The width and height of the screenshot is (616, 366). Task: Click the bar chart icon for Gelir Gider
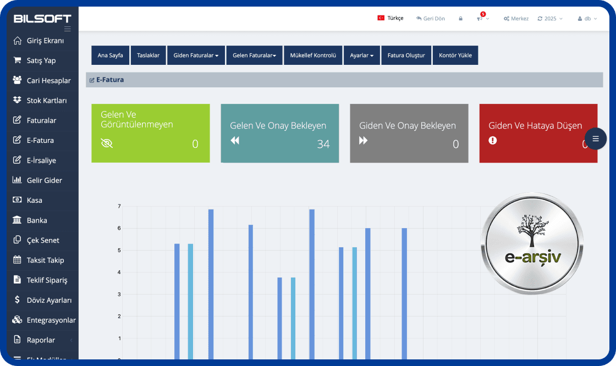17,180
